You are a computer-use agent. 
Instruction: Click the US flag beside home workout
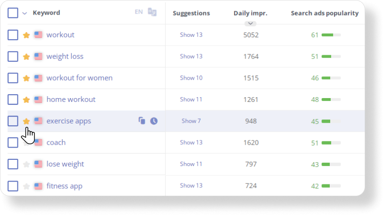click(x=38, y=99)
